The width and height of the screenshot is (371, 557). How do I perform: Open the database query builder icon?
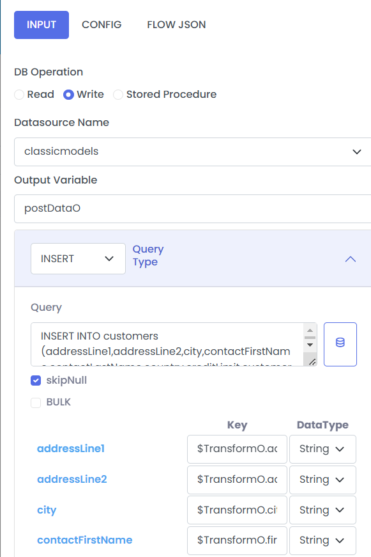pos(340,344)
